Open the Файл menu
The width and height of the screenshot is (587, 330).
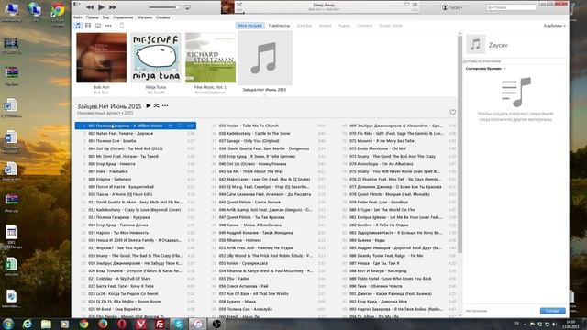(x=77, y=17)
